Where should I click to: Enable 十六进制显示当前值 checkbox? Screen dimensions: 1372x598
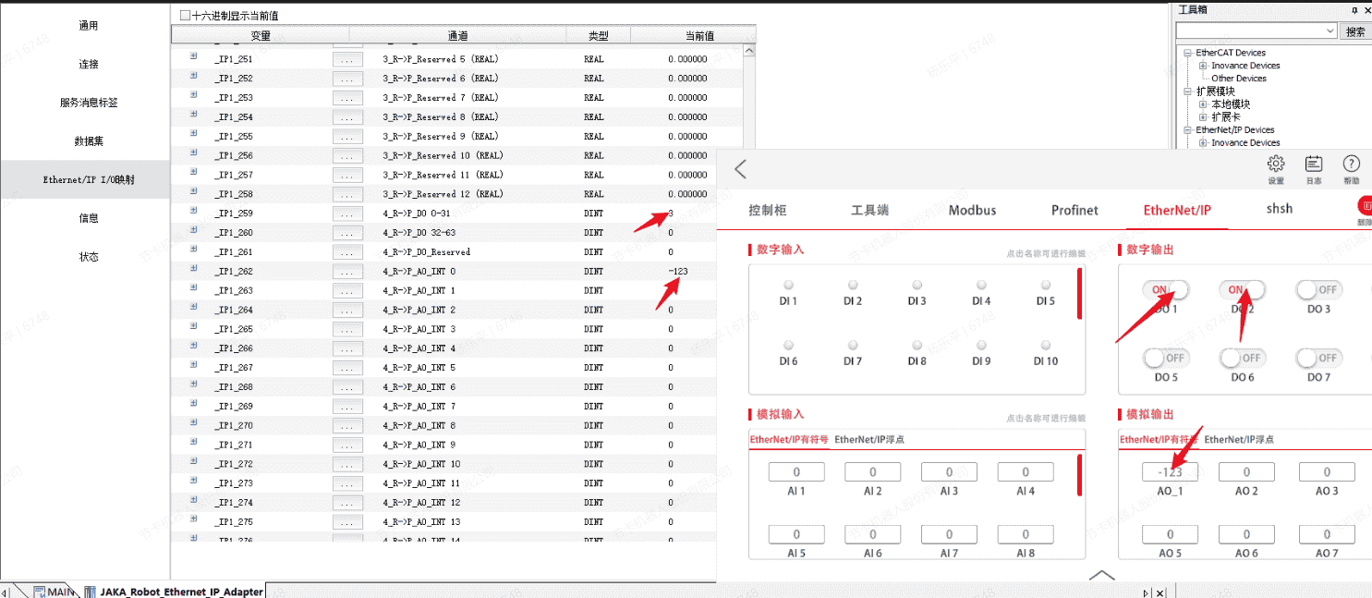[185, 16]
